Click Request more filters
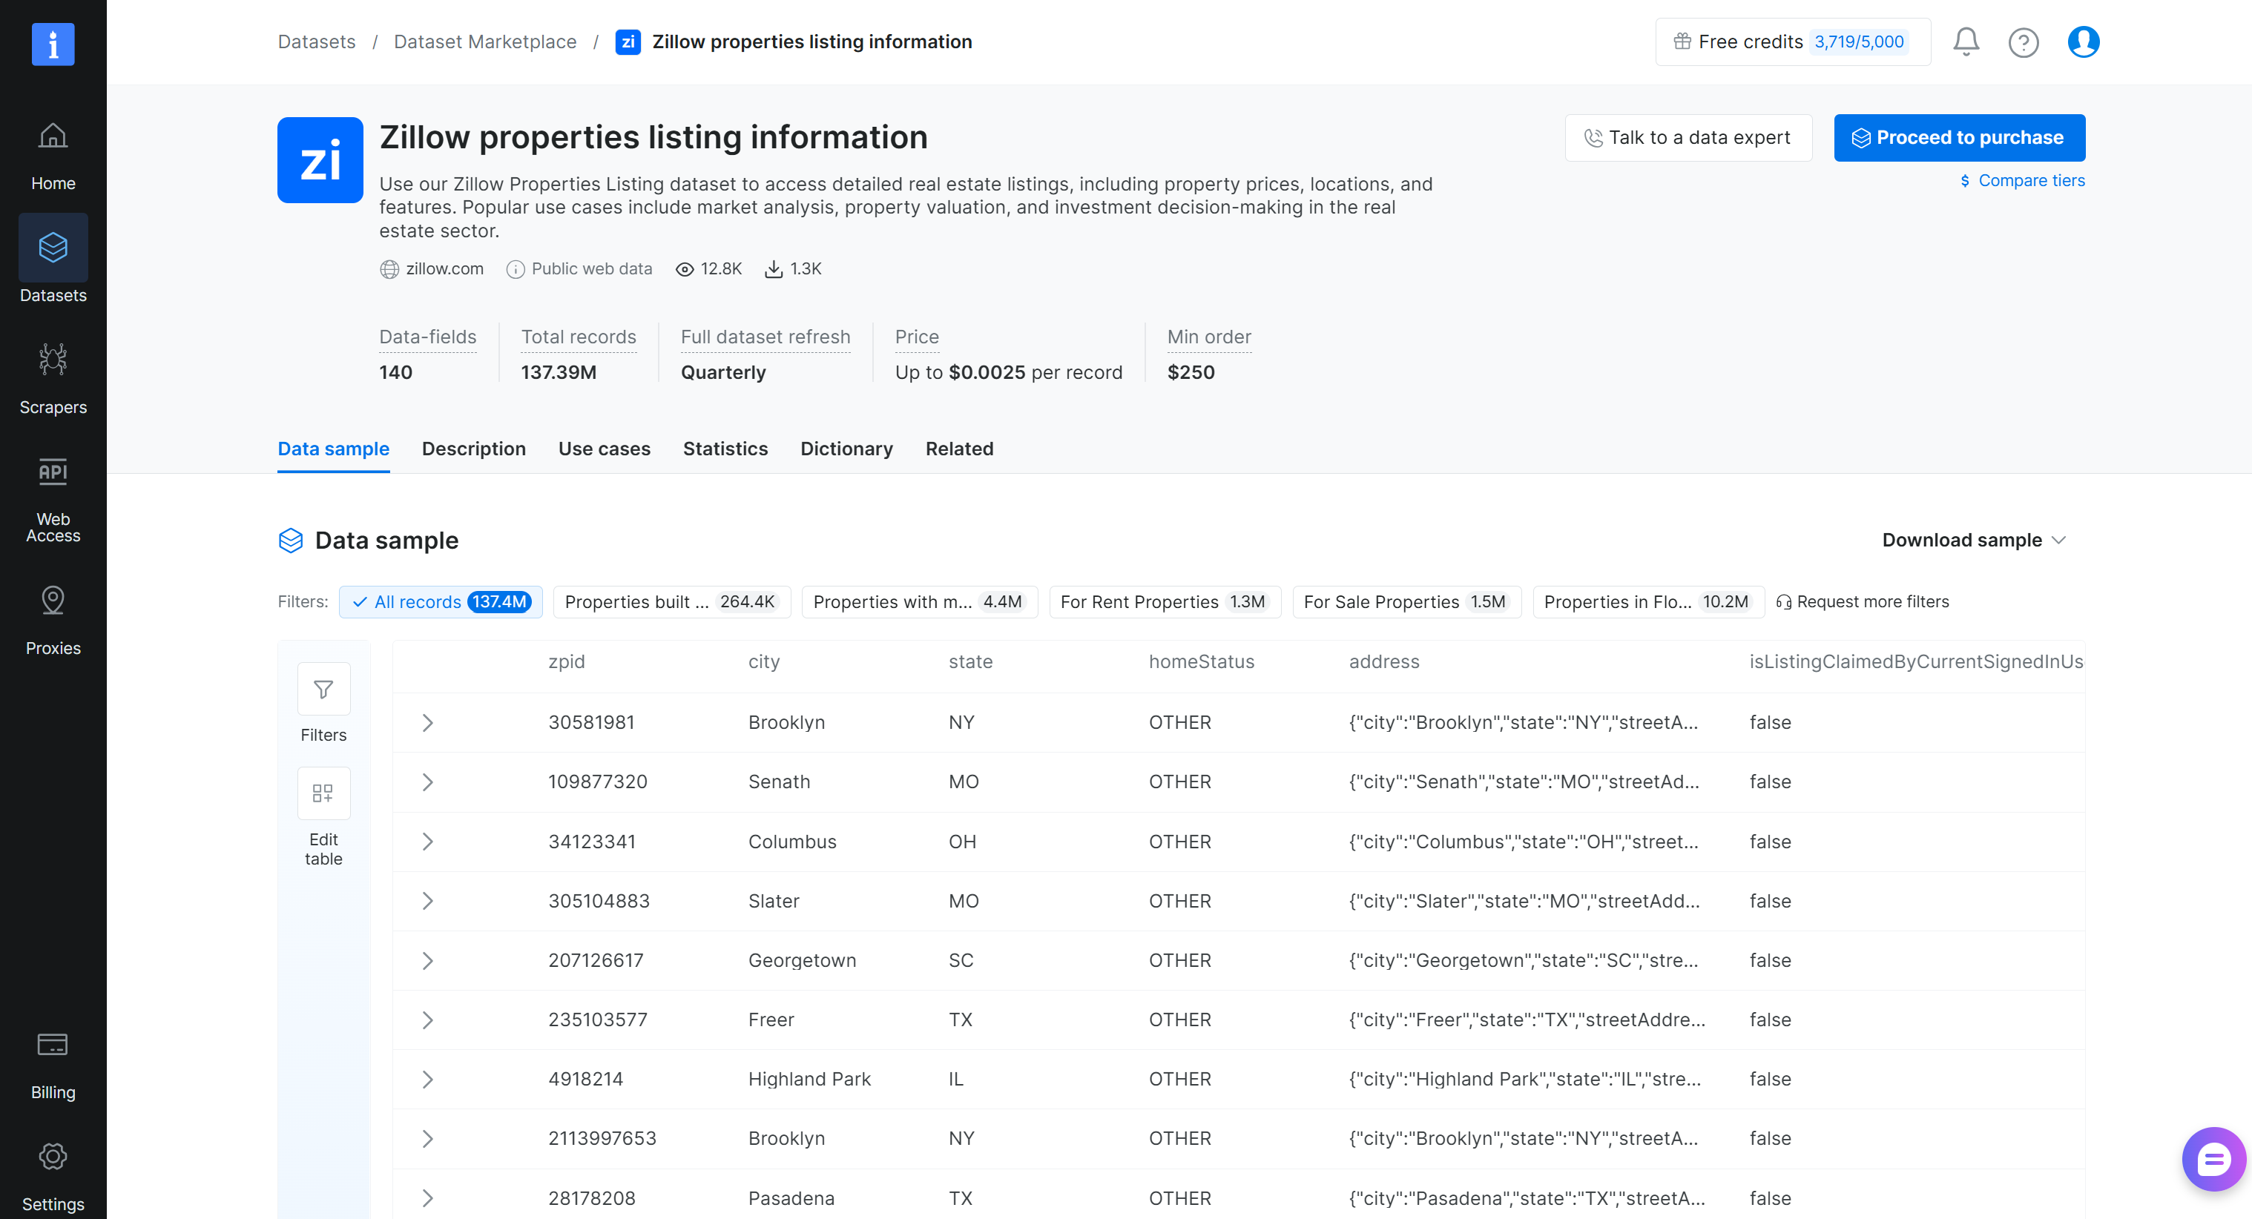2252x1219 pixels. tap(1863, 602)
